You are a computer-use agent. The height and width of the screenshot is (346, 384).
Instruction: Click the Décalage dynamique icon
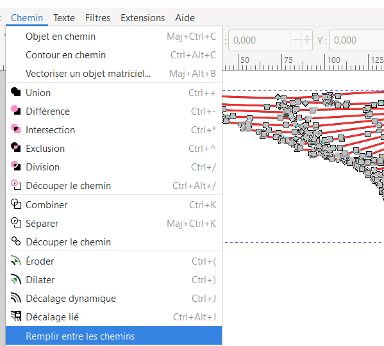pos(16,298)
